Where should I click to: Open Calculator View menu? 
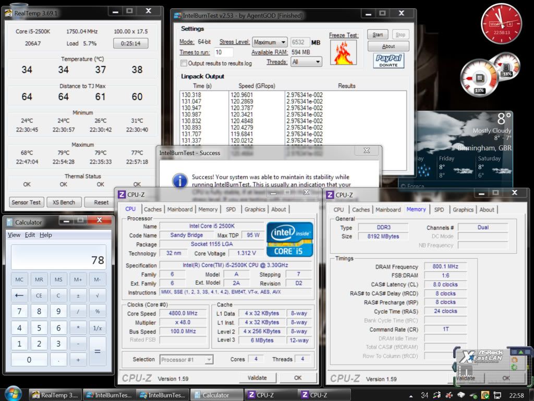(14, 235)
